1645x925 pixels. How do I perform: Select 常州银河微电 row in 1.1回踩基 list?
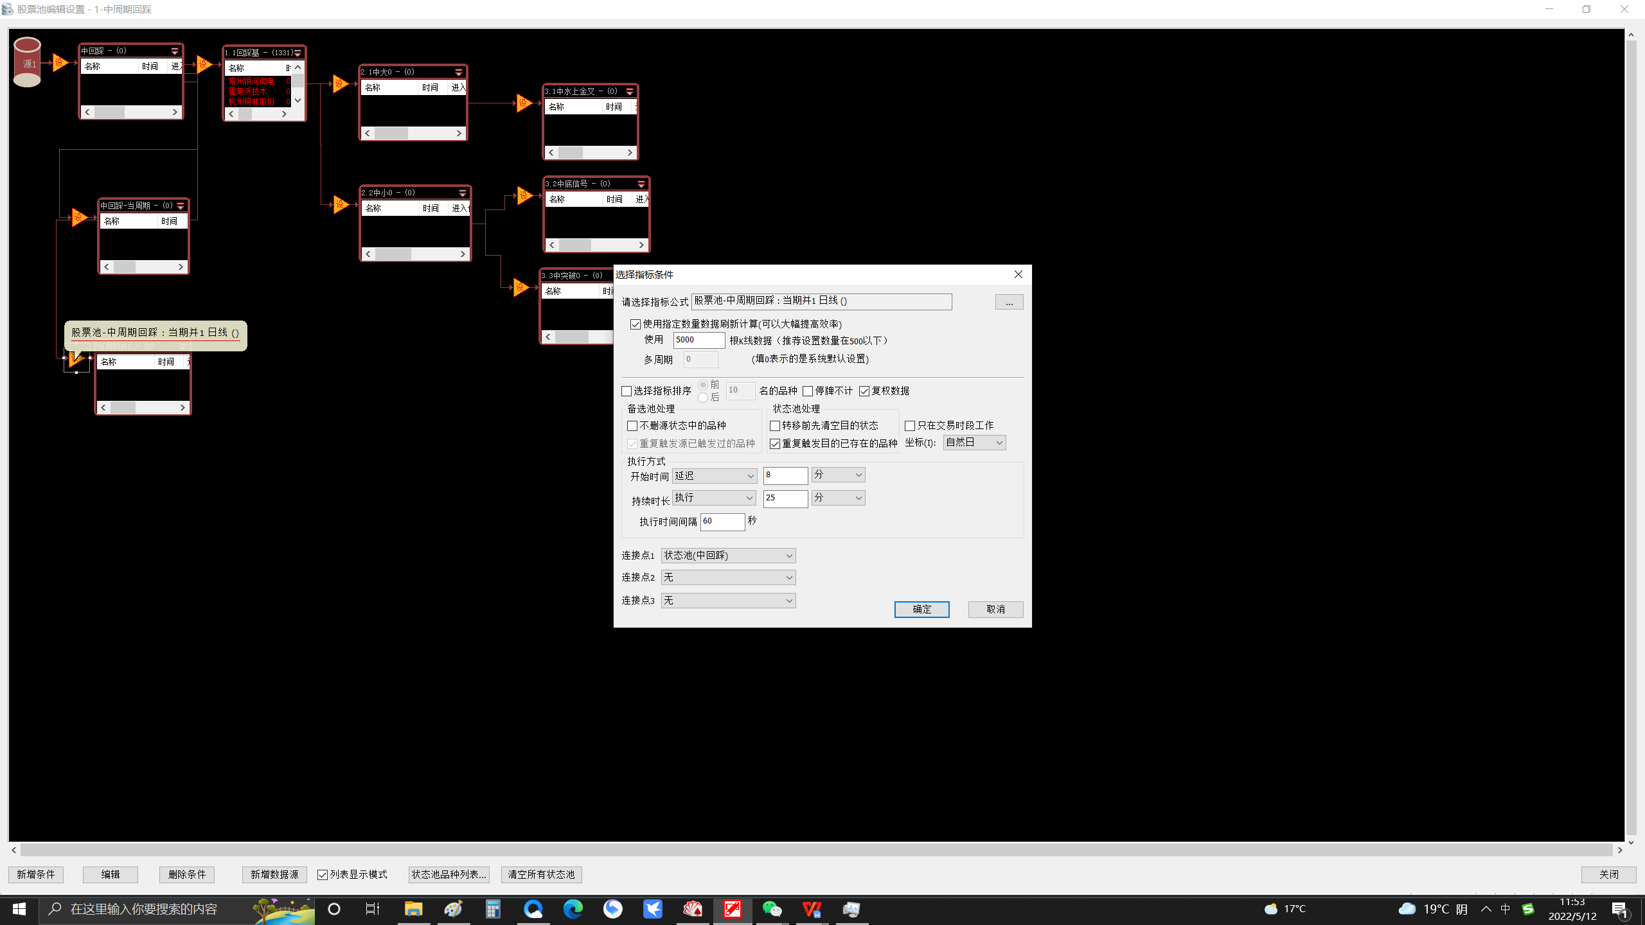tap(259, 81)
